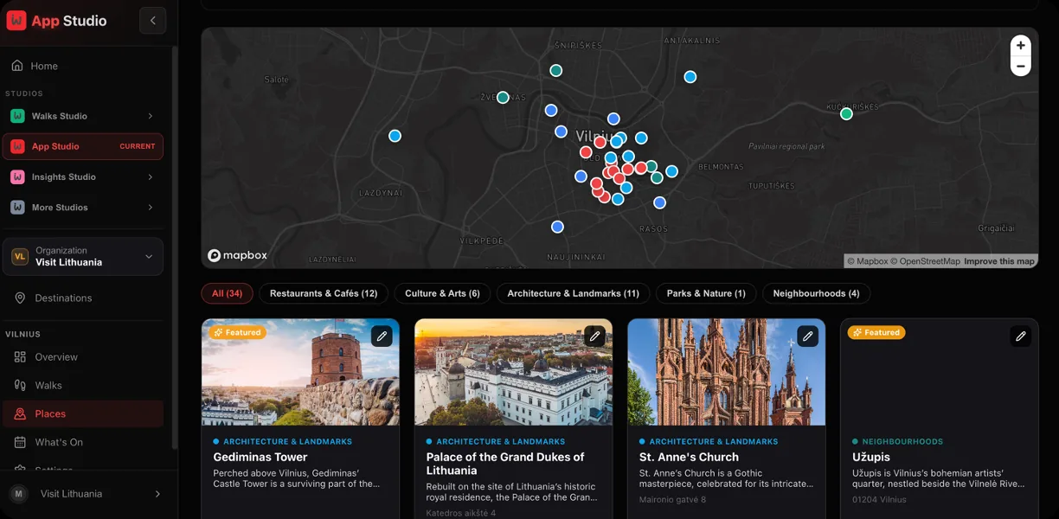Edit the Palace of the Grand Dukes card
This screenshot has height=519, width=1059.
coord(594,336)
